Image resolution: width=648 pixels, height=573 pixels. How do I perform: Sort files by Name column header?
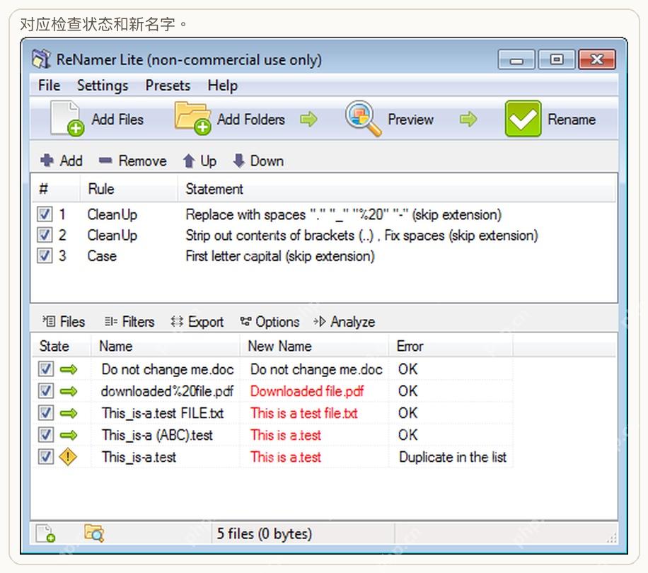pos(166,346)
